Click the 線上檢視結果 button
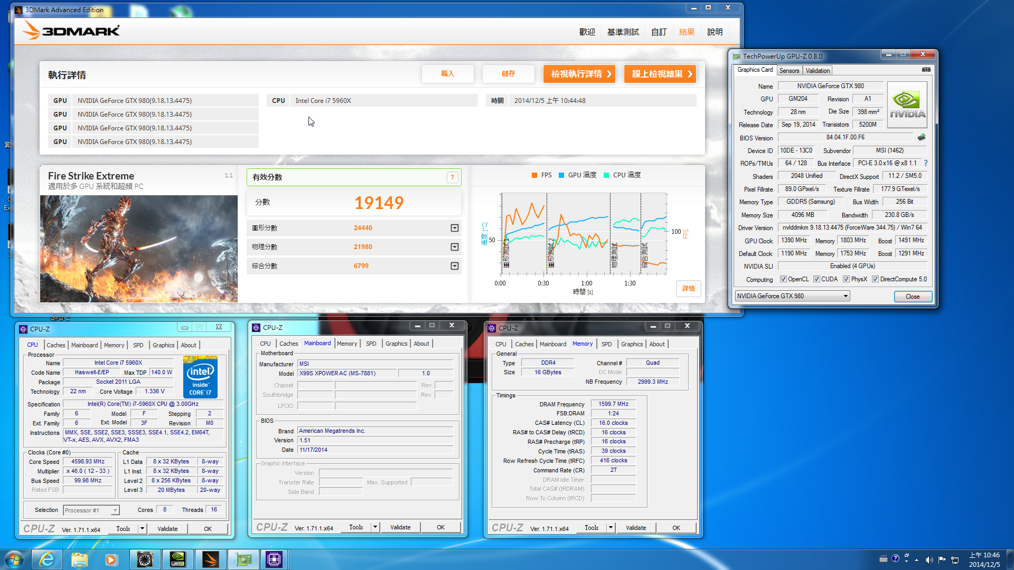 (660, 74)
